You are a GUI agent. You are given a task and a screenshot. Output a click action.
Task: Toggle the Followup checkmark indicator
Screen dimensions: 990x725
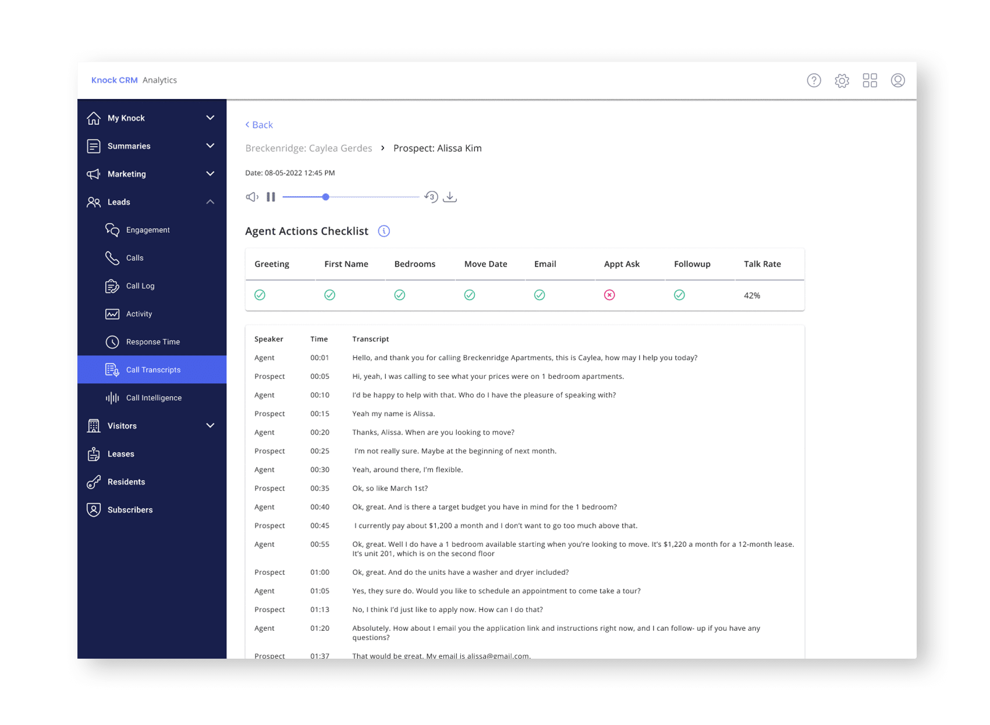[x=679, y=295]
